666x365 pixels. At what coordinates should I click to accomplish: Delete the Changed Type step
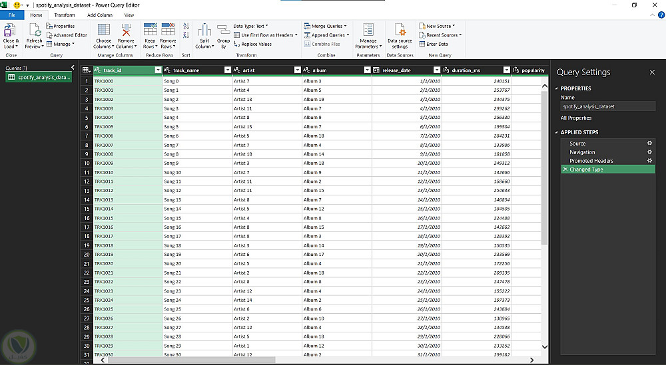pyautogui.click(x=565, y=169)
